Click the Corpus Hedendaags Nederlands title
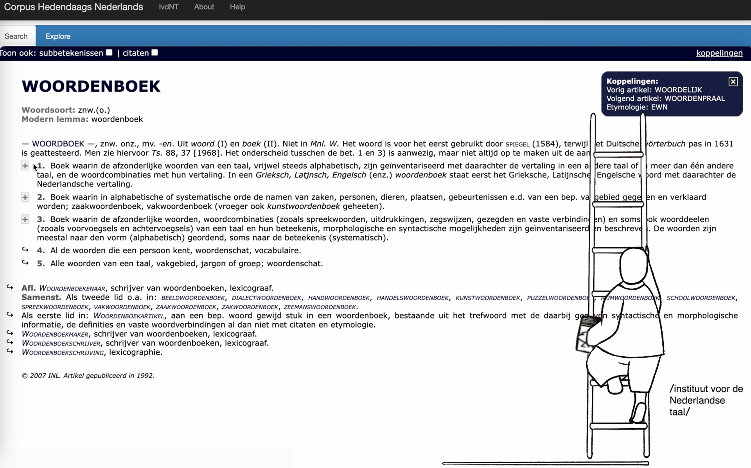 (74, 7)
